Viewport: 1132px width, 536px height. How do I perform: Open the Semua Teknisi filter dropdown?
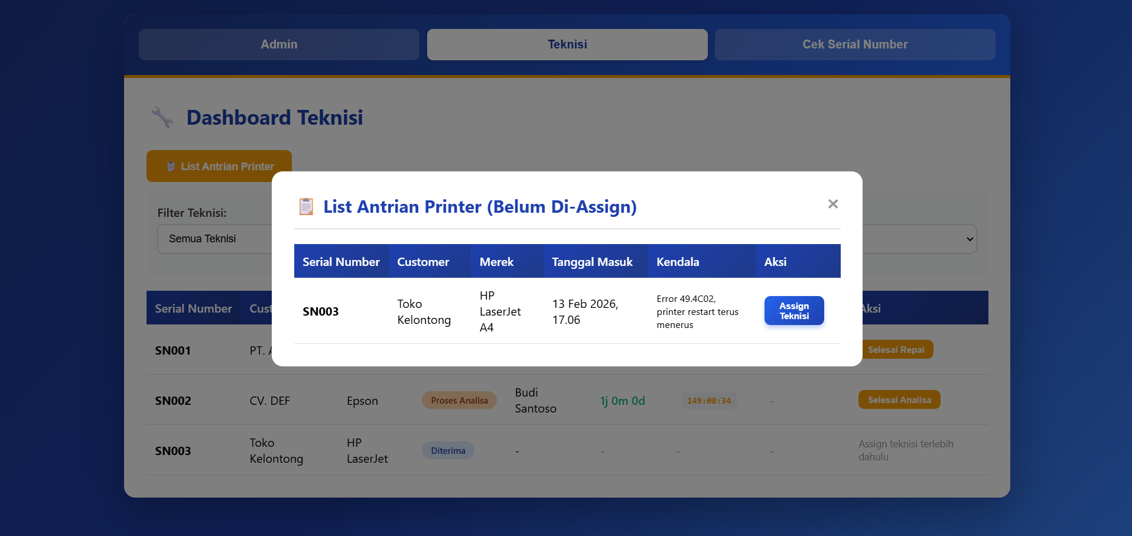tap(214, 239)
